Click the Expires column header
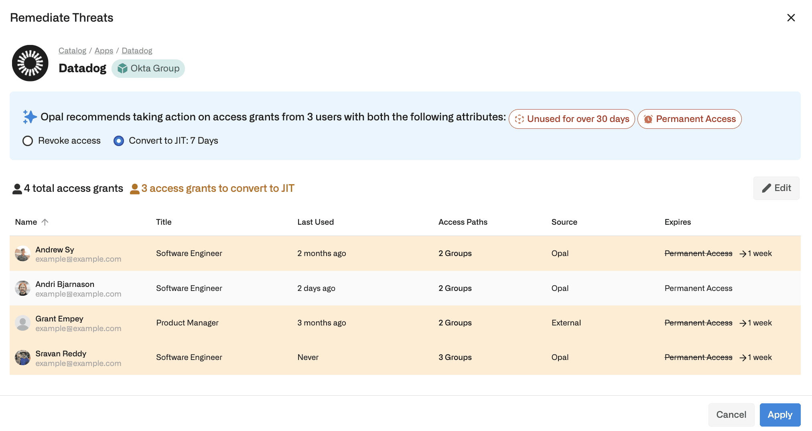Screen dimensions: 812x431 point(678,222)
